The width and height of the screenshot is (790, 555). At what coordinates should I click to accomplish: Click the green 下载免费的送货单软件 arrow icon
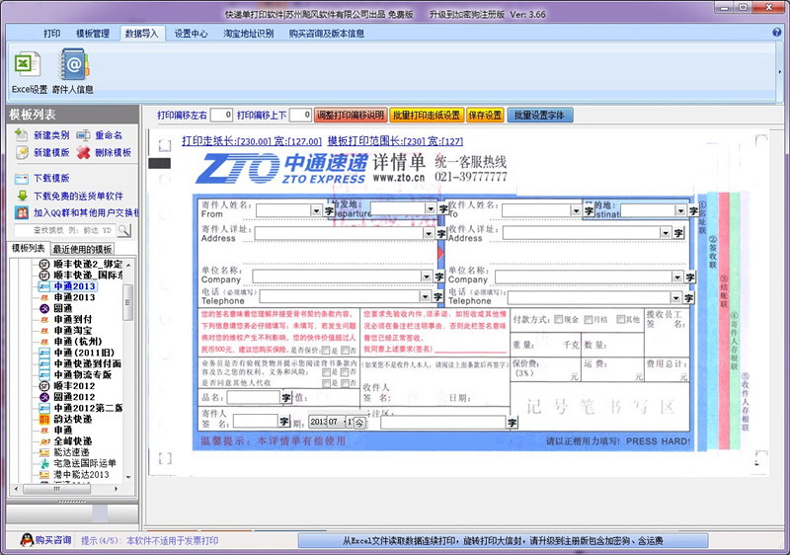(22, 196)
